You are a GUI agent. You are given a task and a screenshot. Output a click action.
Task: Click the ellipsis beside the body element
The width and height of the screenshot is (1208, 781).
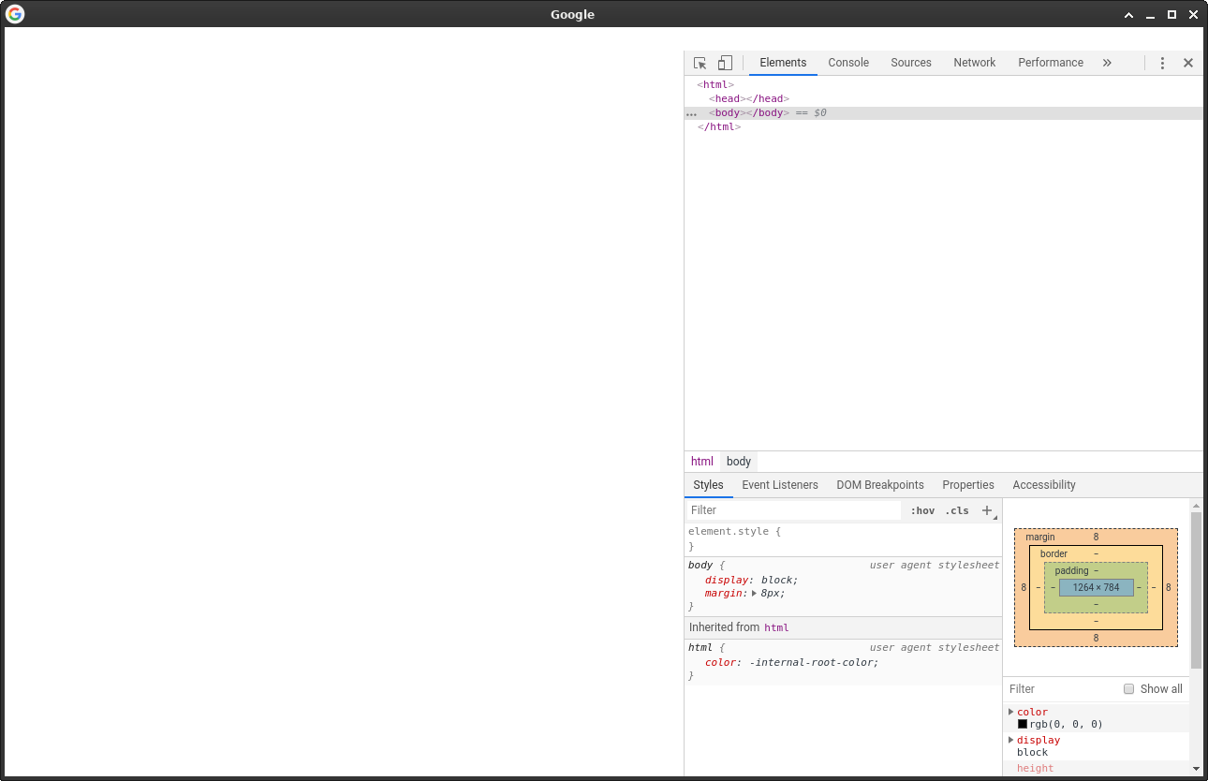tap(691, 113)
